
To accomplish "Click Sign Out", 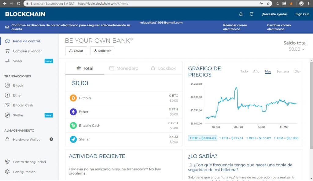I will pyautogui.click(x=302, y=14).
